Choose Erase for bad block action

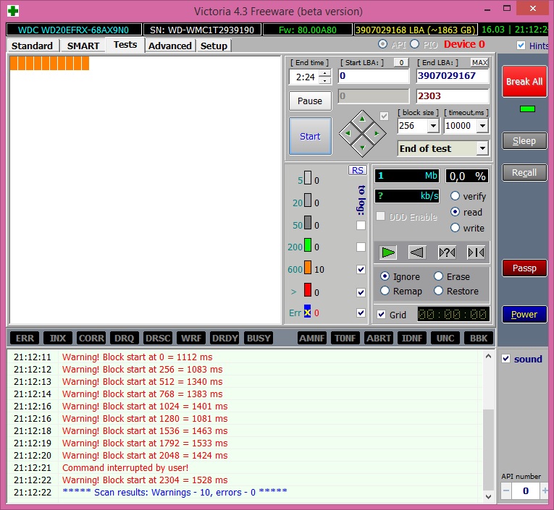click(452, 276)
